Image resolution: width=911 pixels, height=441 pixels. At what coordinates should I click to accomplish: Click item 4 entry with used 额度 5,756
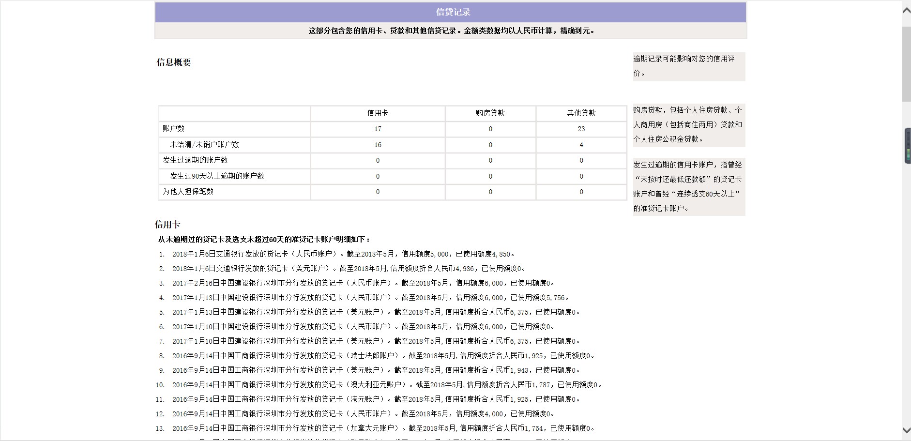click(x=371, y=298)
